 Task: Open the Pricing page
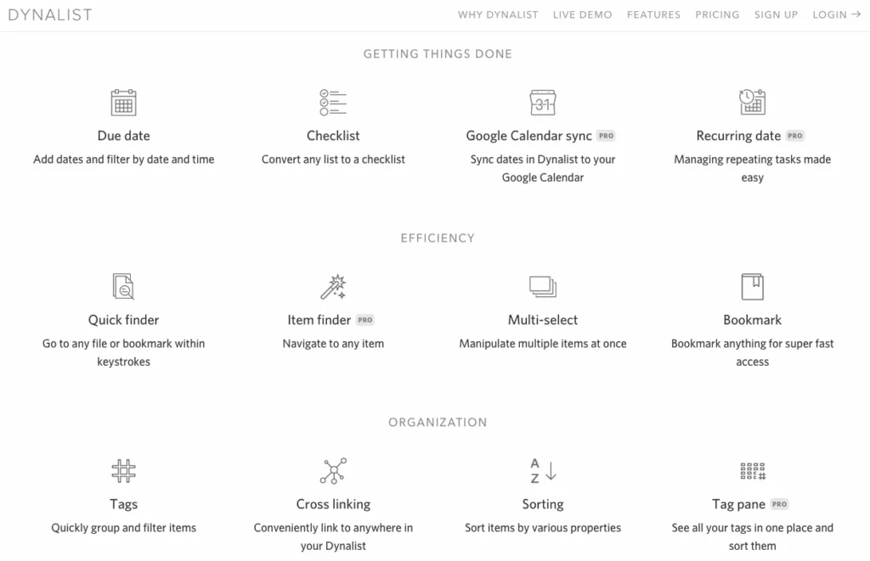[717, 15]
